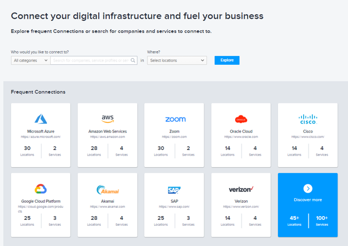Click the Explore button
The width and height of the screenshot is (348, 246).
tap(227, 60)
